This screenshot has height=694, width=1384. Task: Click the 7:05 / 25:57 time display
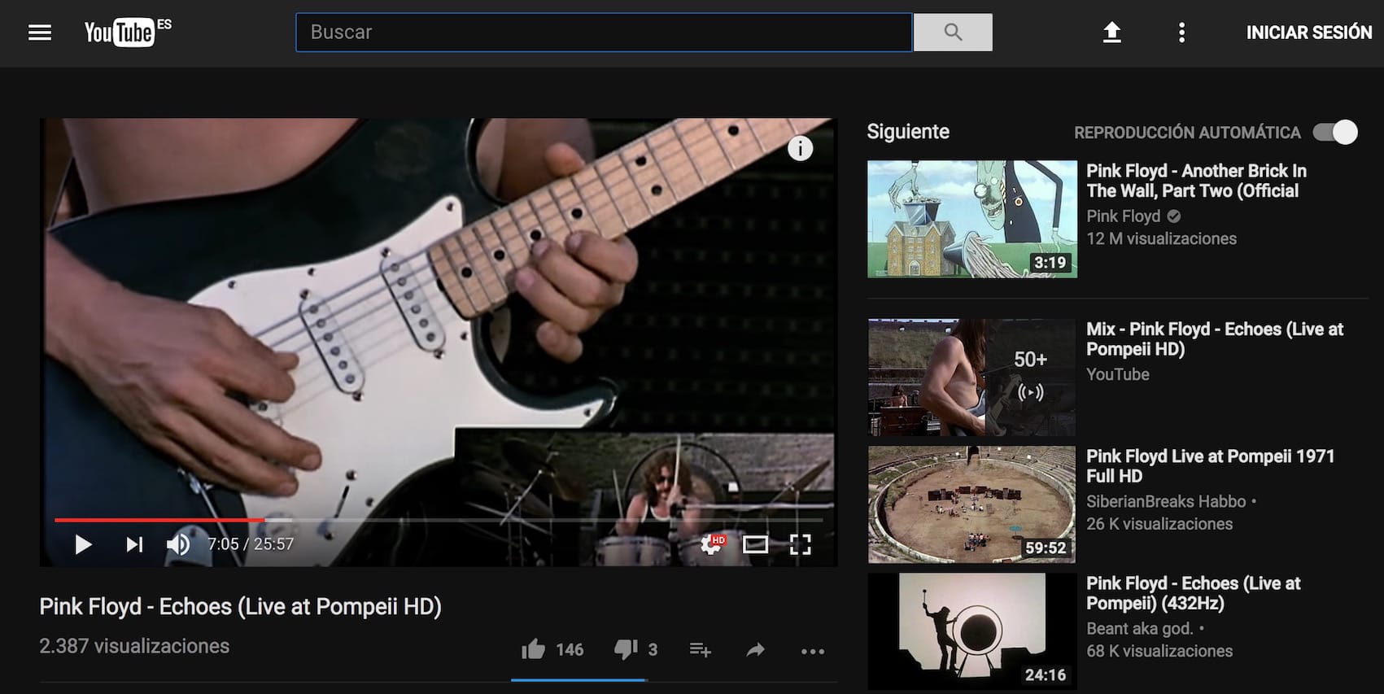251,544
